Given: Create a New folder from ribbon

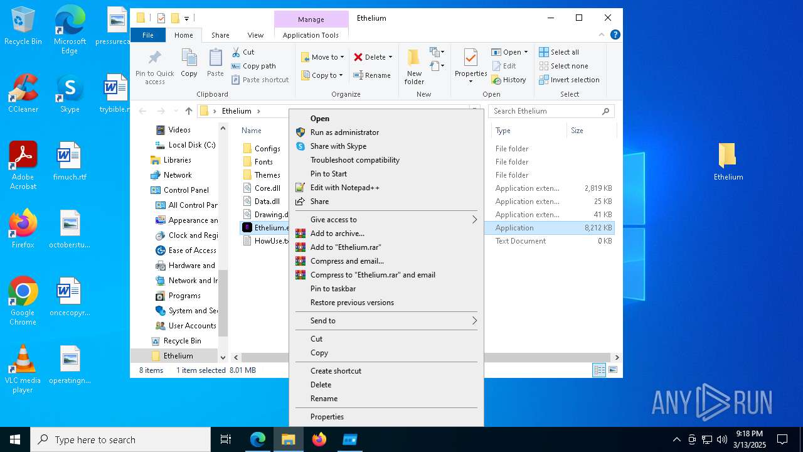Looking at the screenshot, I should pos(414,67).
